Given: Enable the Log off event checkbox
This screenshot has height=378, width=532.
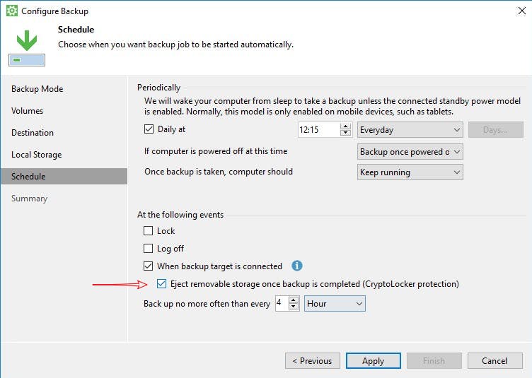Looking at the screenshot, I should 149,249.
